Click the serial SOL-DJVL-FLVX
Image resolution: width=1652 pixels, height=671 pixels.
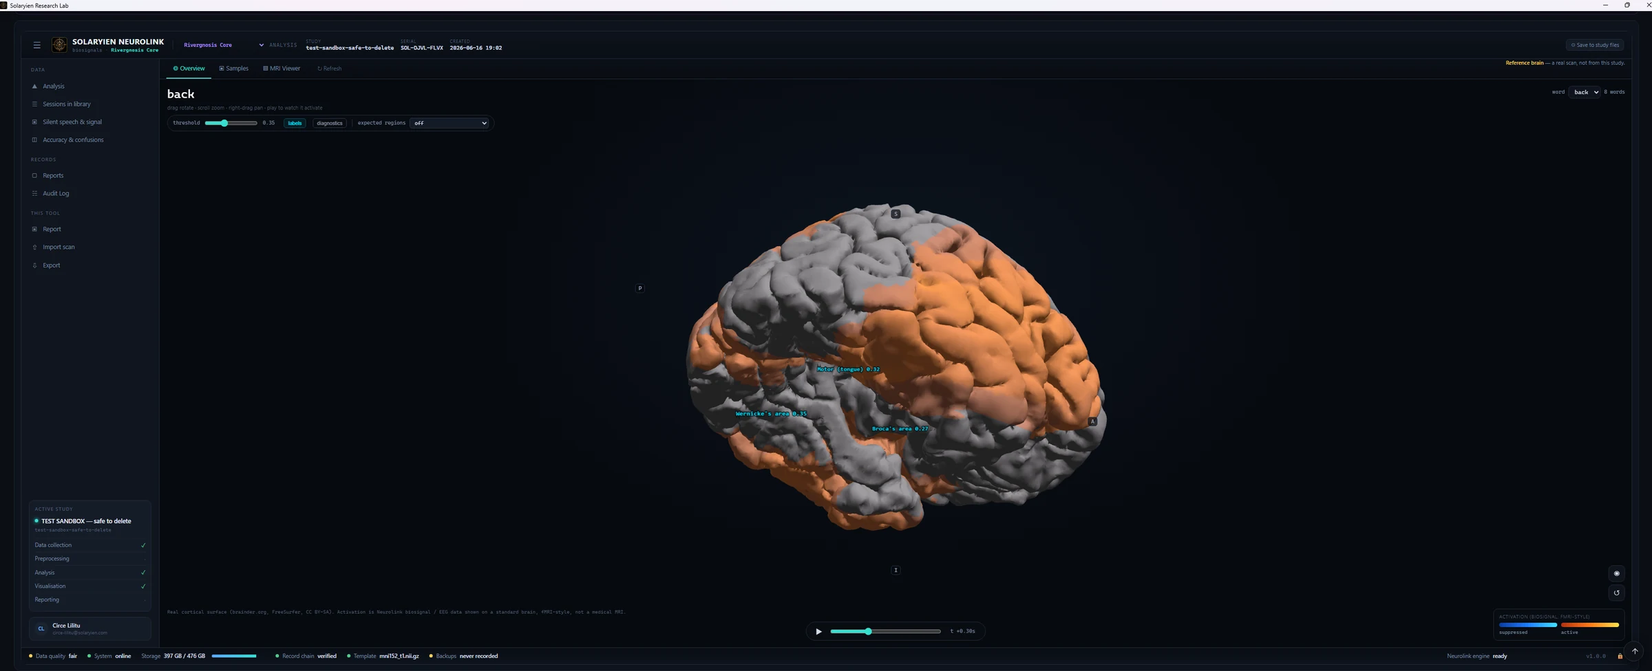pos(422,49)
